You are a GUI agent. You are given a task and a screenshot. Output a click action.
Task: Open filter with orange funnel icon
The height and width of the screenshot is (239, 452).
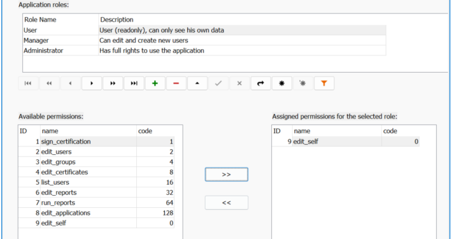(x=324, y=83)
